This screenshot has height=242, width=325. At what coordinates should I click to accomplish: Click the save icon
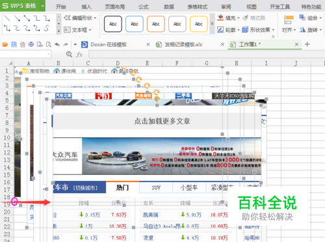pyautogui.click(x=14, y=45)
